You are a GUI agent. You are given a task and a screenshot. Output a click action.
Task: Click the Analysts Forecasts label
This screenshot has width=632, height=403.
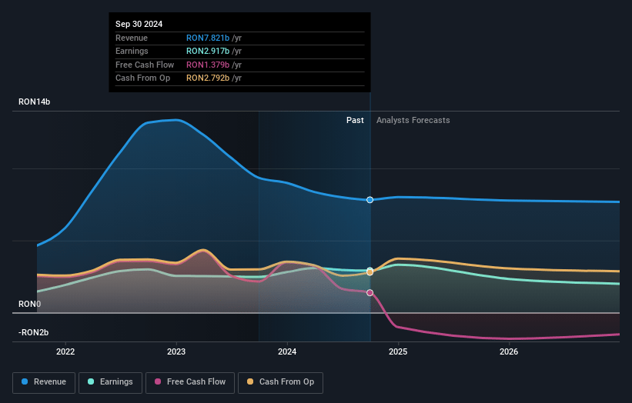413,120
